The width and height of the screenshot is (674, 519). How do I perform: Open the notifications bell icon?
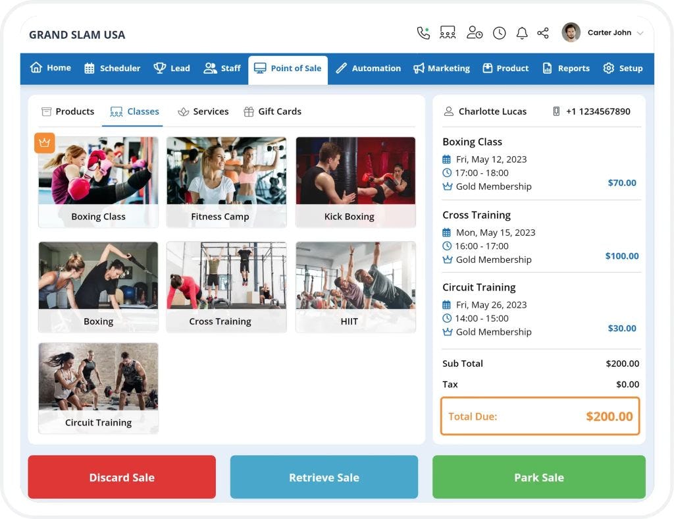click(522, 32)
